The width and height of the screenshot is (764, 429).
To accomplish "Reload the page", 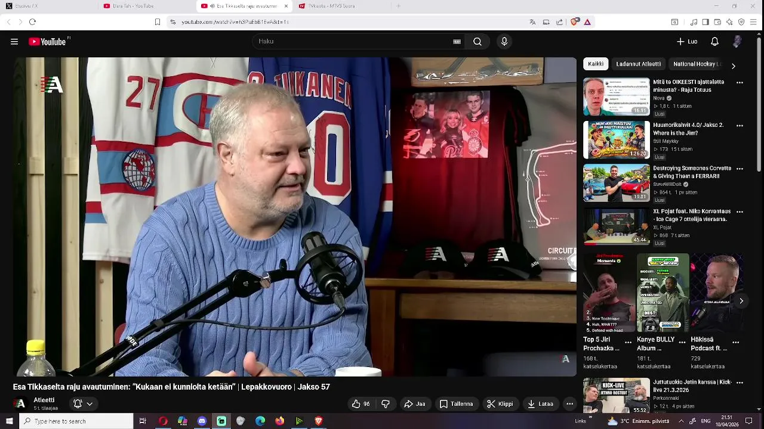I will point(32,22).
